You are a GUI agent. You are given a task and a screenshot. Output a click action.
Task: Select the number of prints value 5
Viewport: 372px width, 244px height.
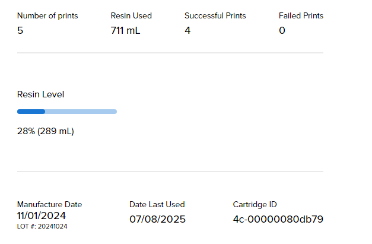point(20,30)
